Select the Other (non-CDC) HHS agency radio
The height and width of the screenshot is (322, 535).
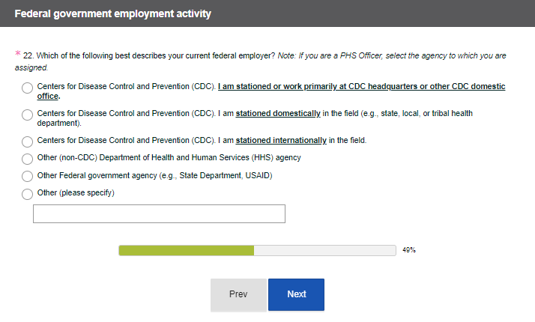tap(28, 159)
